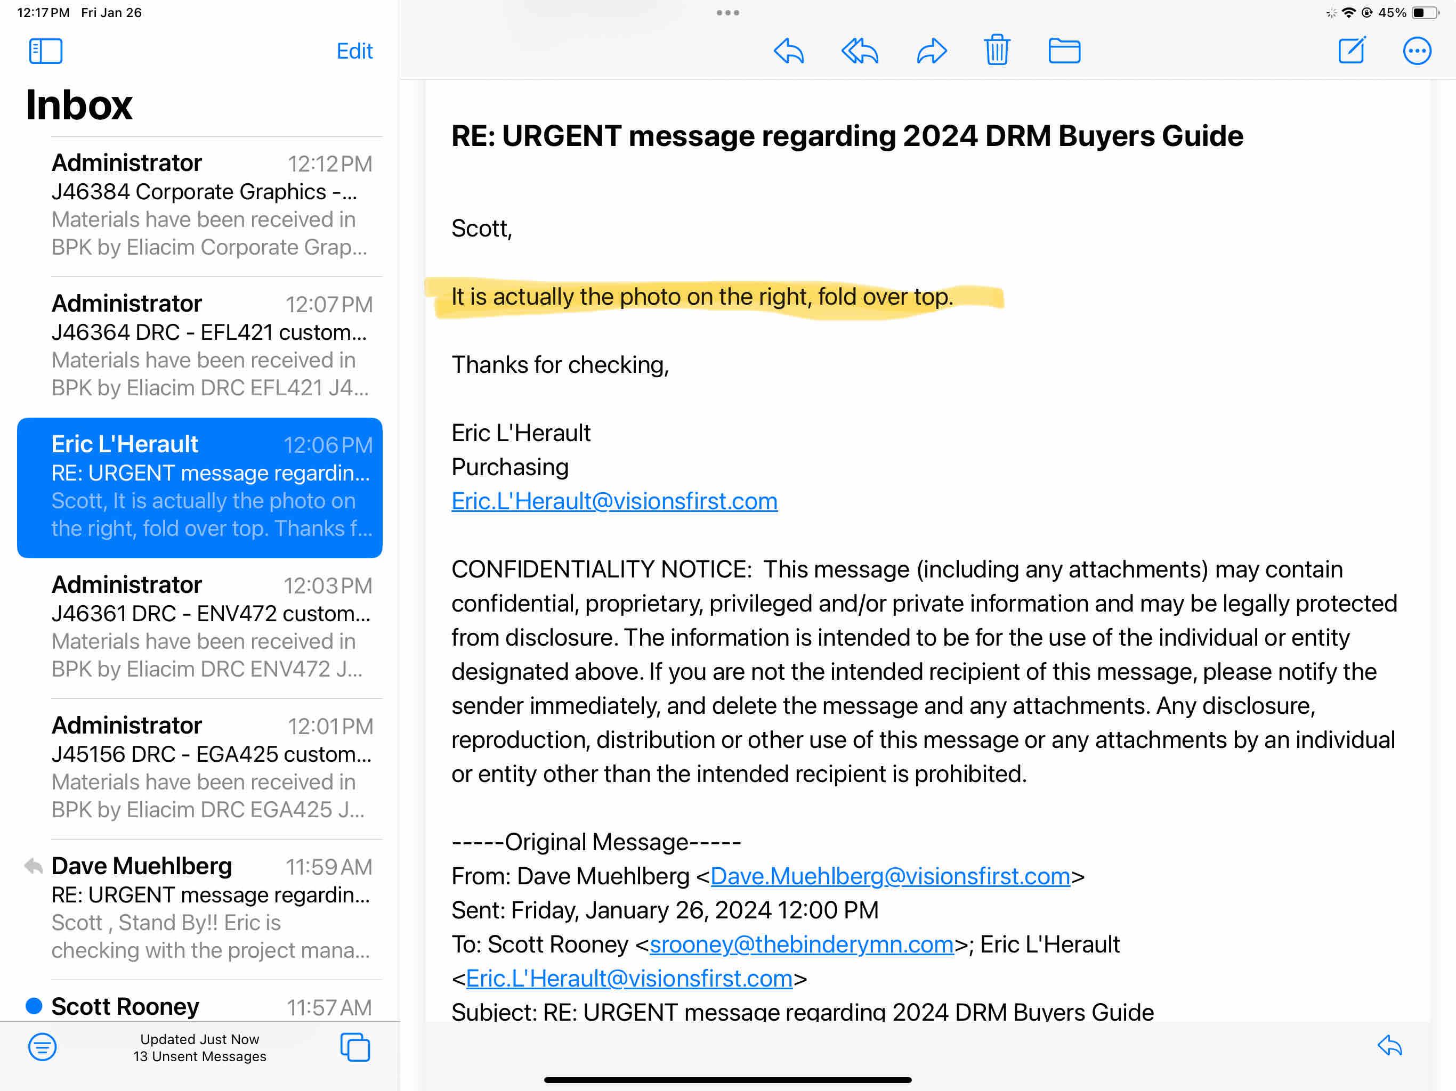1456x1091 pixels.
Task: Open the More actions ellipsis menu
Action: point(1417,51)
